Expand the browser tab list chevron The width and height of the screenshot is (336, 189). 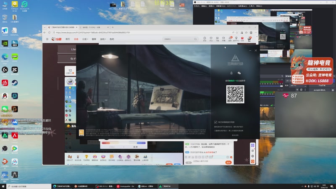(x=45, y=27)
